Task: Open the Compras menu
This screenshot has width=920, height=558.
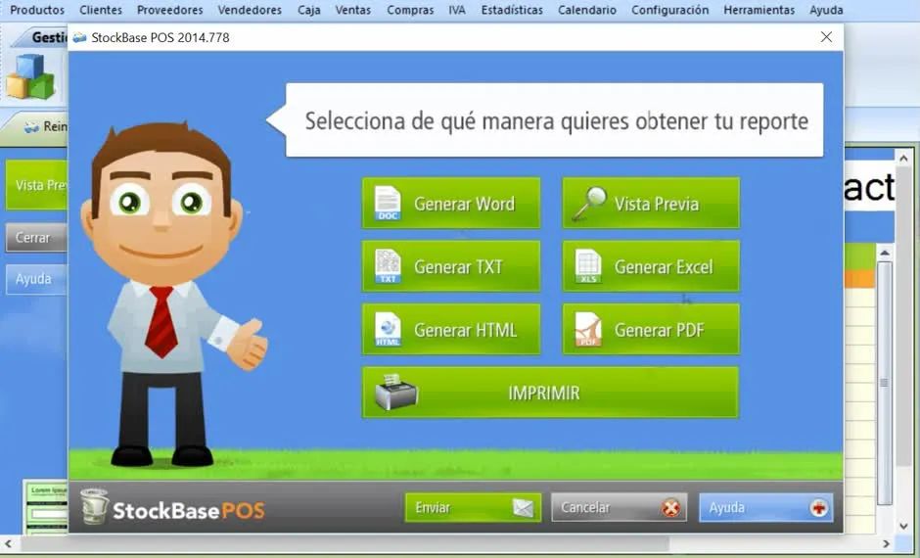Action: point(410,10)
